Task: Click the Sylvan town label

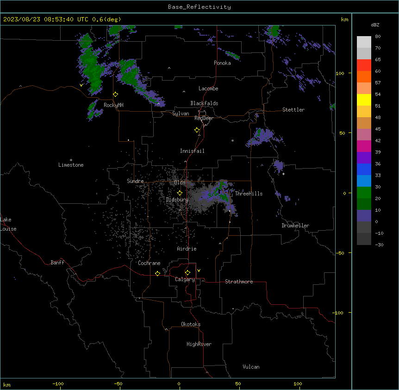Action: click(x=181, y=113)
